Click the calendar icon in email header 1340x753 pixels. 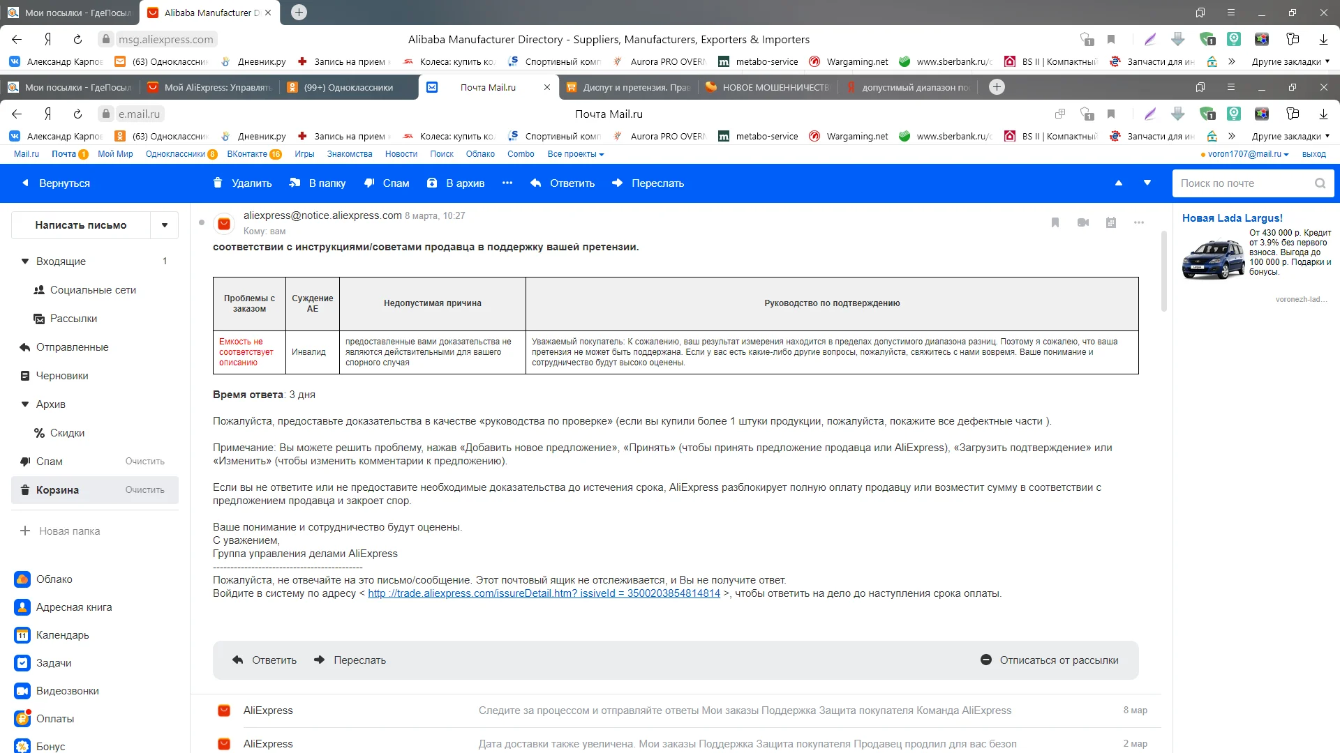click(1111, 222)
